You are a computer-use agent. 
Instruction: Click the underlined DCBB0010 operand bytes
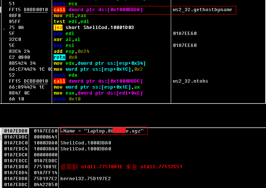36,81
